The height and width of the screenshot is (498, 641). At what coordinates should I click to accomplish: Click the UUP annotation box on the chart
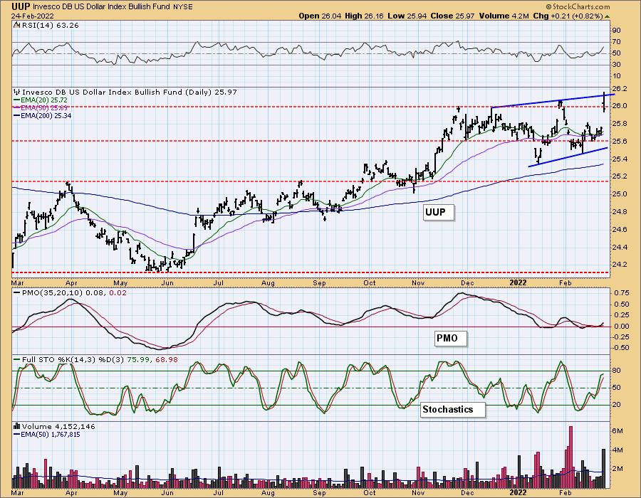tap(439, 212)
